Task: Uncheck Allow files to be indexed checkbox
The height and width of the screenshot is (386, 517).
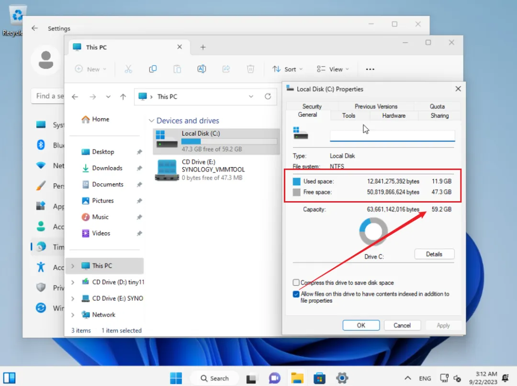Action: pyautogui.click(x=296, y=294)
